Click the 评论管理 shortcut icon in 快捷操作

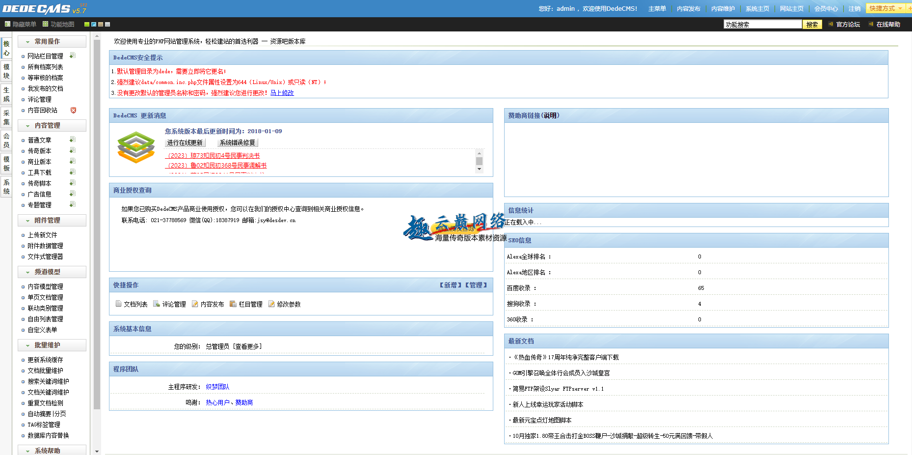click(157, 304)
